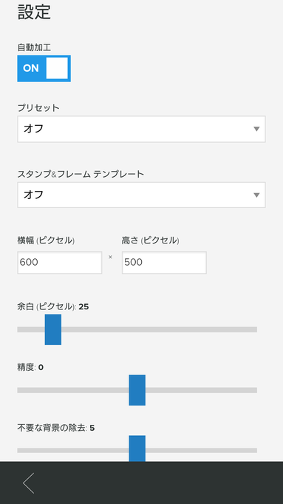Image resolution: width=283 pixels, height=504 pixels.
Task: Click the 不要な背景の除去 slider track left of the handle
Action: 73,451
